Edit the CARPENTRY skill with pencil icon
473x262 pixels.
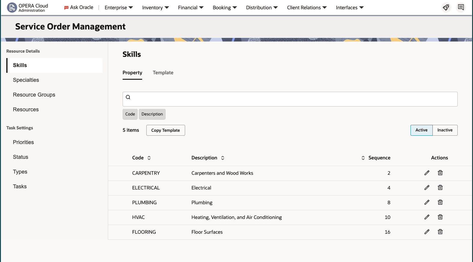[427, 173]
